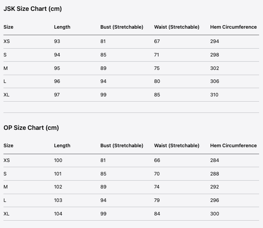Click JSK hem circumference value 306
Image resolution: width=263 pixels, height=228 pixels.
pos(214,81)
